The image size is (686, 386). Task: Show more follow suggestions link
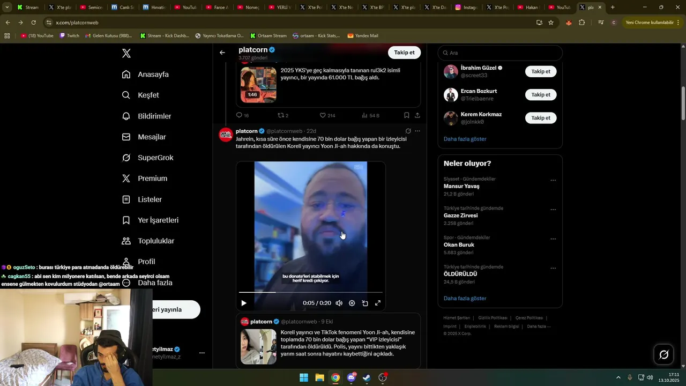click(465, 139)
